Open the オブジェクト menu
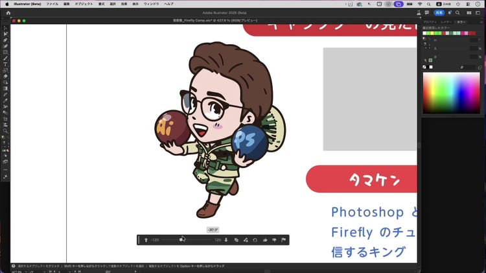The image size is (486, 273). coord(84,3)
